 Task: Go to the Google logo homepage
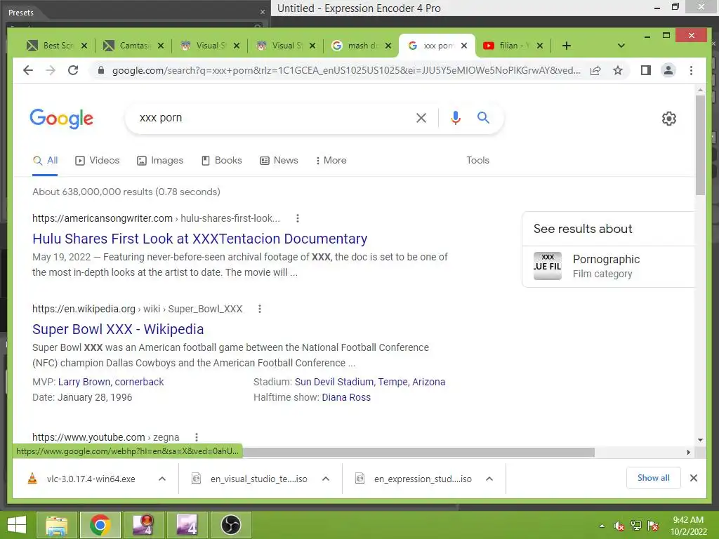pos(62,119)
